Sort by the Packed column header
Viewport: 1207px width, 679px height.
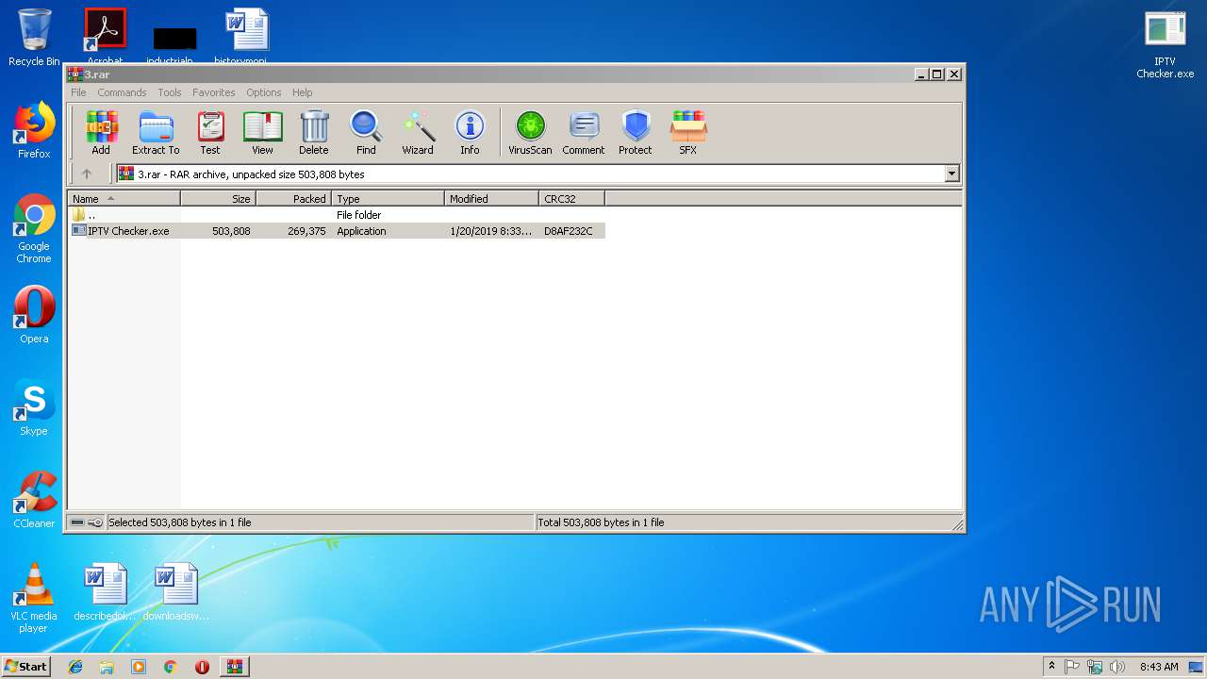pyautogui.click(x=293, y=199)
